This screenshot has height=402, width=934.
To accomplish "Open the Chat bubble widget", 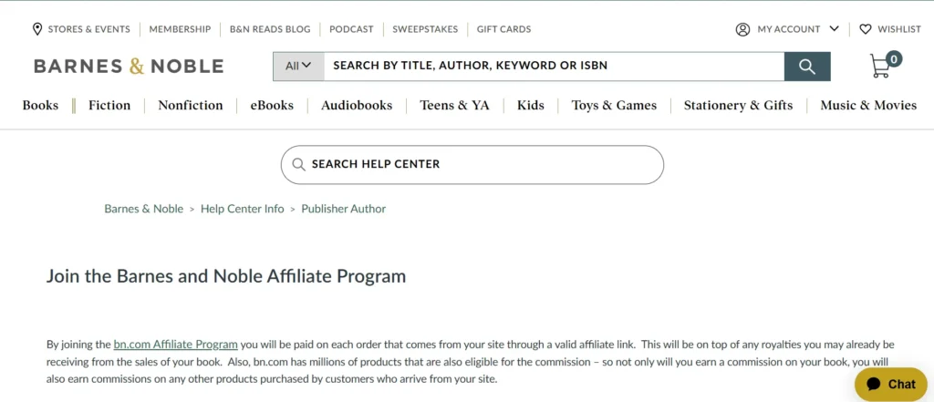I will pyautogui.click(x=890, y=384).
